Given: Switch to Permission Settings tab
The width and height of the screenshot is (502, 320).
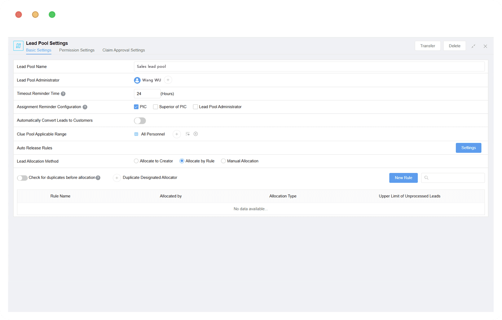Looking at the screenshot, I should [x=77, y=50].
